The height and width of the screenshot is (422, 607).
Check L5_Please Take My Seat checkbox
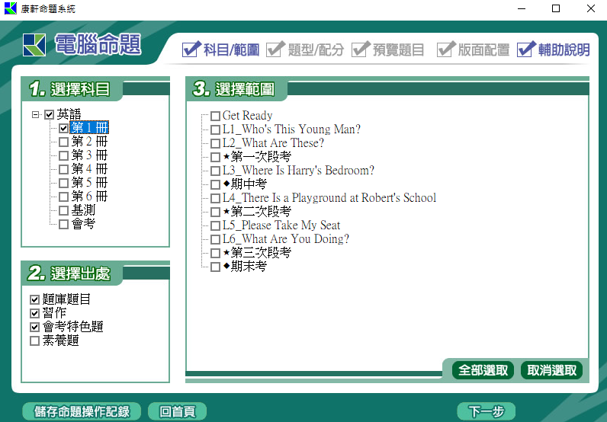tap(215, 225)
